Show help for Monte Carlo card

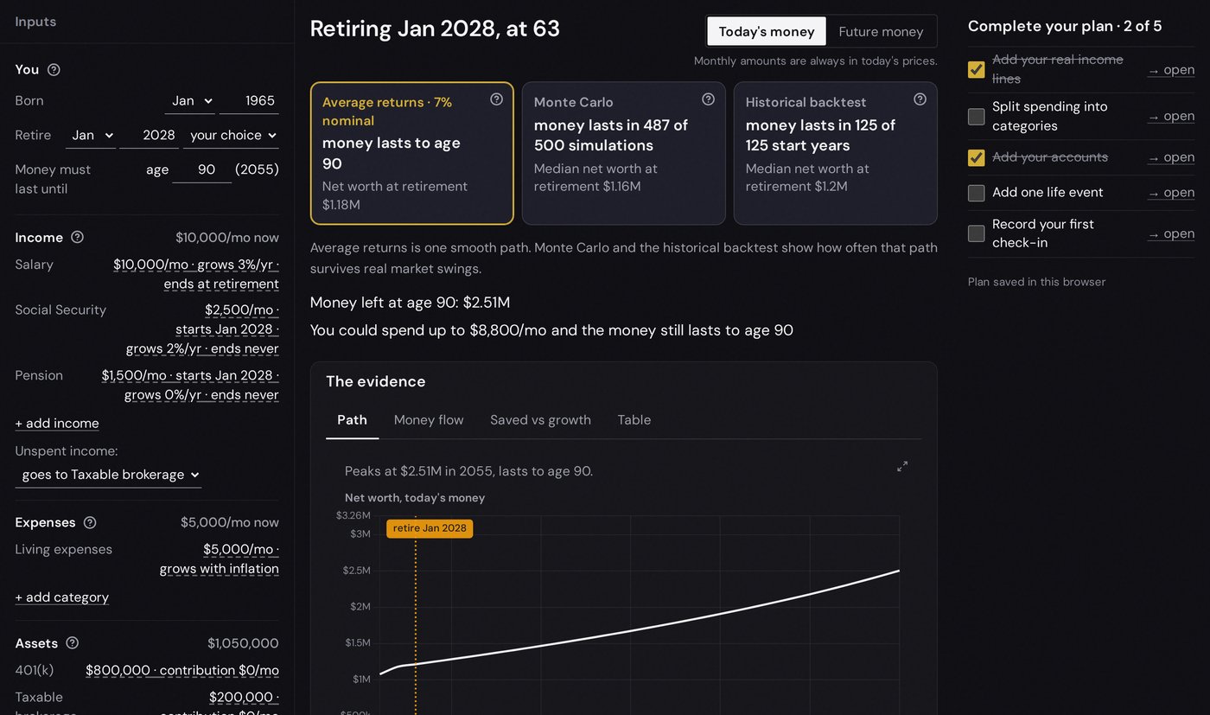(x=708, y=99)
